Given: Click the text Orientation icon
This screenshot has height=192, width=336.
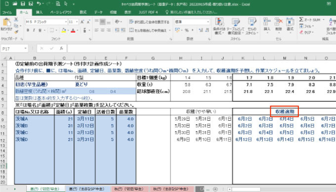Looking at the screenshot, I should 117,22.
